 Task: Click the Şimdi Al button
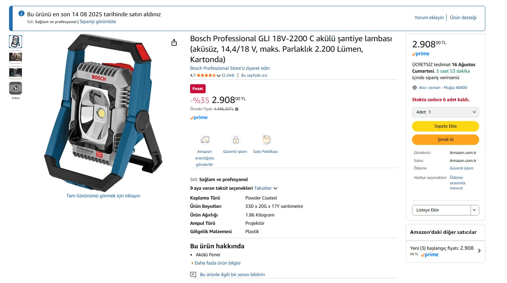(x=446, y=140)
